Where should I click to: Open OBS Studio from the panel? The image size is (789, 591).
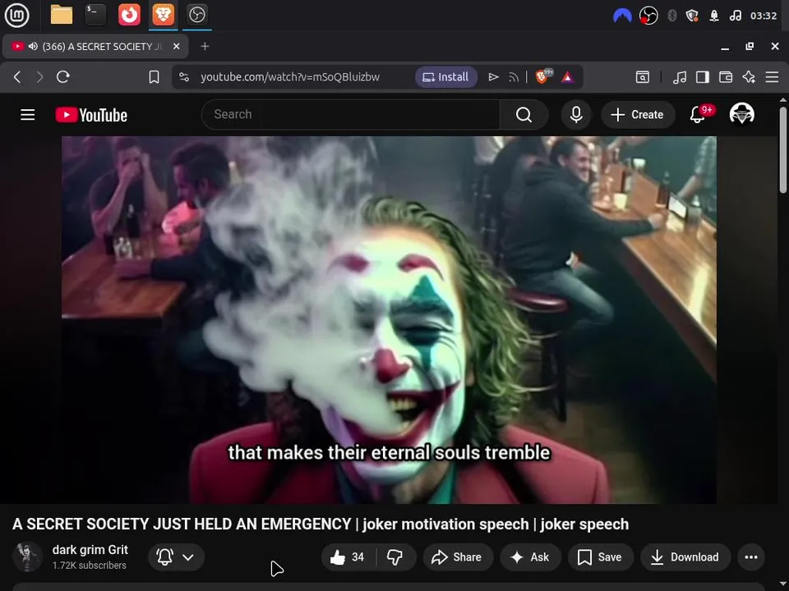[x=196, y=15]
